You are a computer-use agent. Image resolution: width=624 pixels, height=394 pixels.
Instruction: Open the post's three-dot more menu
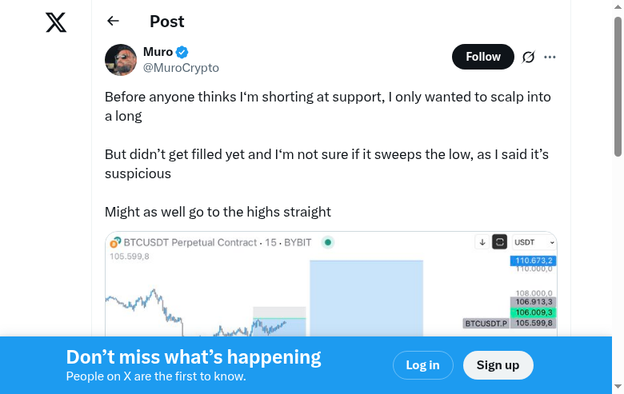(550, 57)
